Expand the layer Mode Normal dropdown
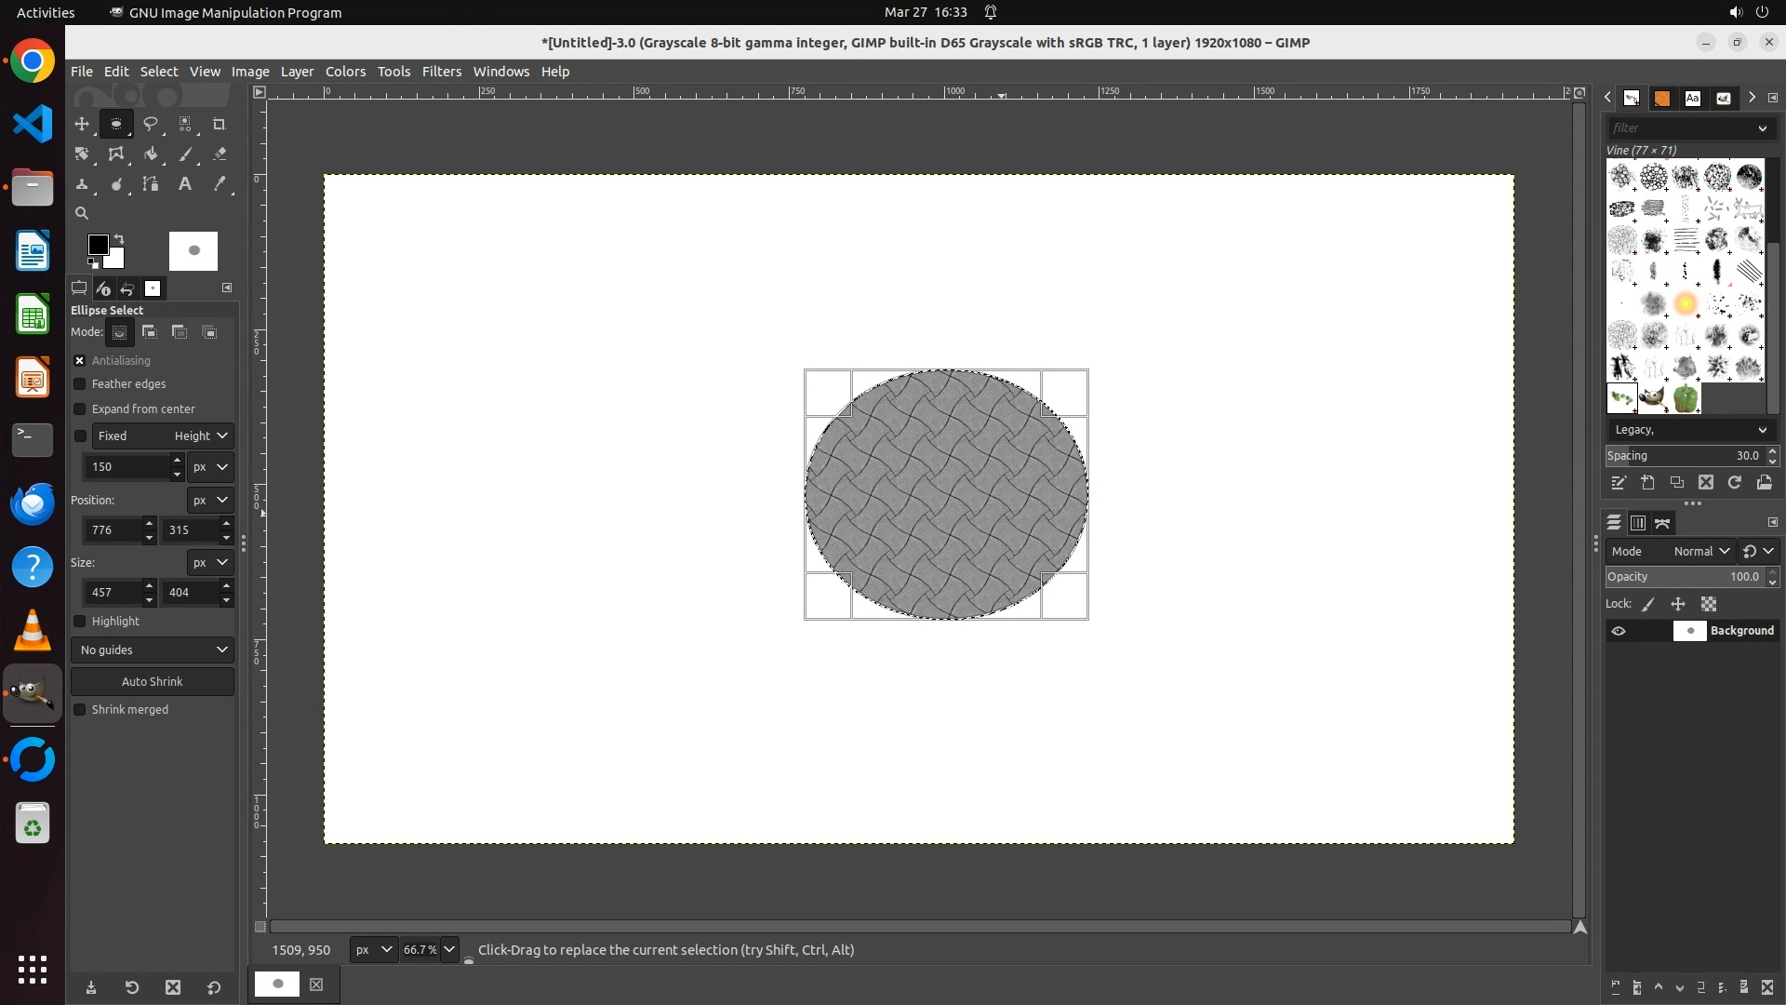 (1699, 552)
